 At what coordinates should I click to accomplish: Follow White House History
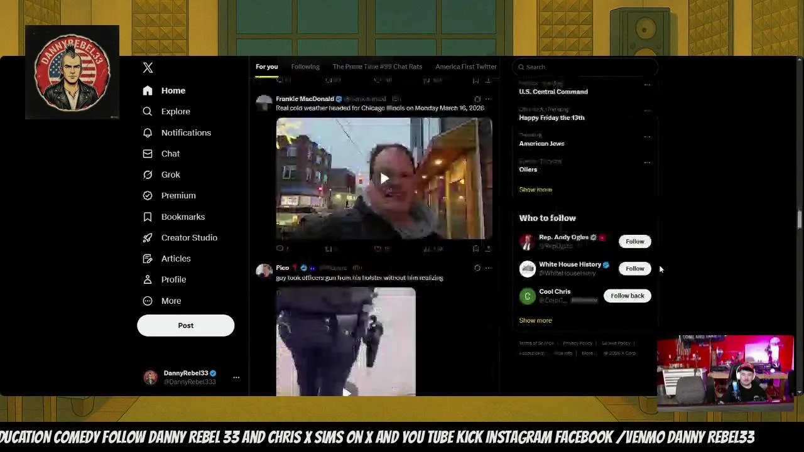[x=634, y=269]
